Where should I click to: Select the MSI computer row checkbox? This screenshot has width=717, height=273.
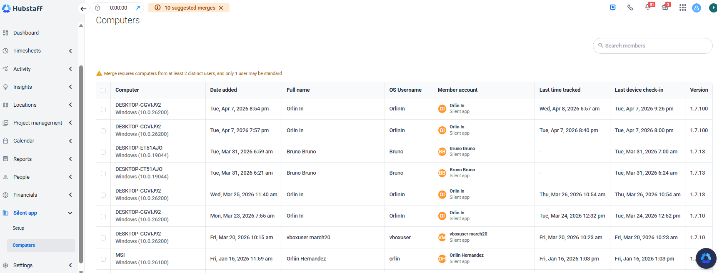(103, 259)
